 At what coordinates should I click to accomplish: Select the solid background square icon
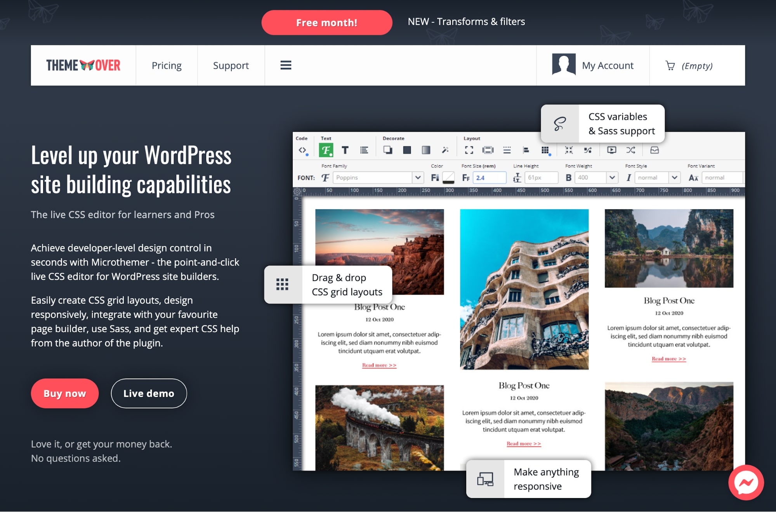click(x=407, y=150)
